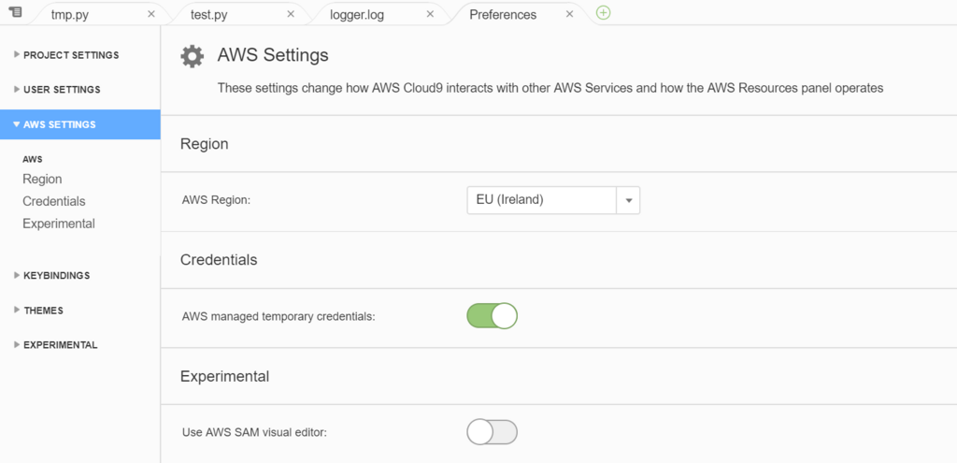Select the Preferences tab

[x=503, y=15]
